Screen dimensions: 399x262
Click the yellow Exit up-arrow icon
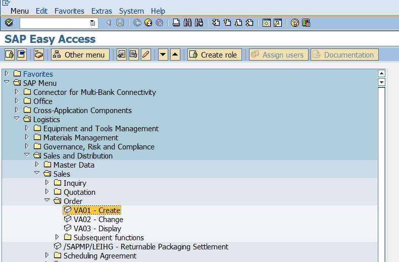tap(148, 23)
